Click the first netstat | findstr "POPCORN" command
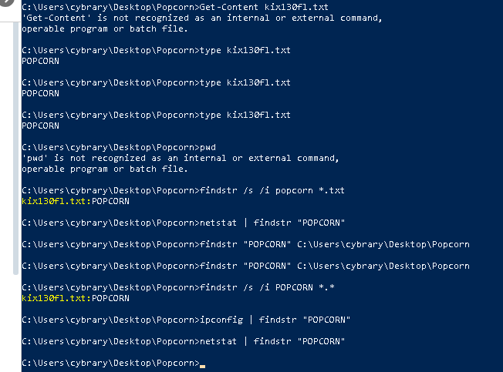This screenshot has width=503, height=372. click(272, 223)
